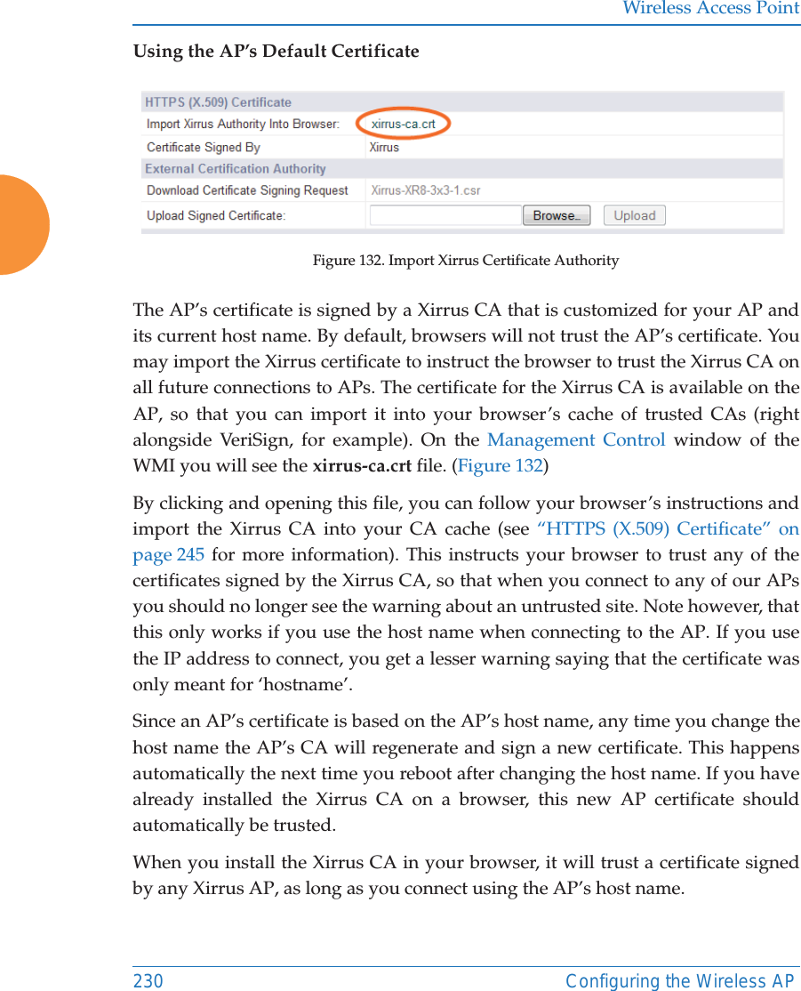Image resolution: width=801 pixels, height=991 pixels.
Task: Click Figure 132 Import Xirrus Certificate Authority caption
Action: point(465,260)
